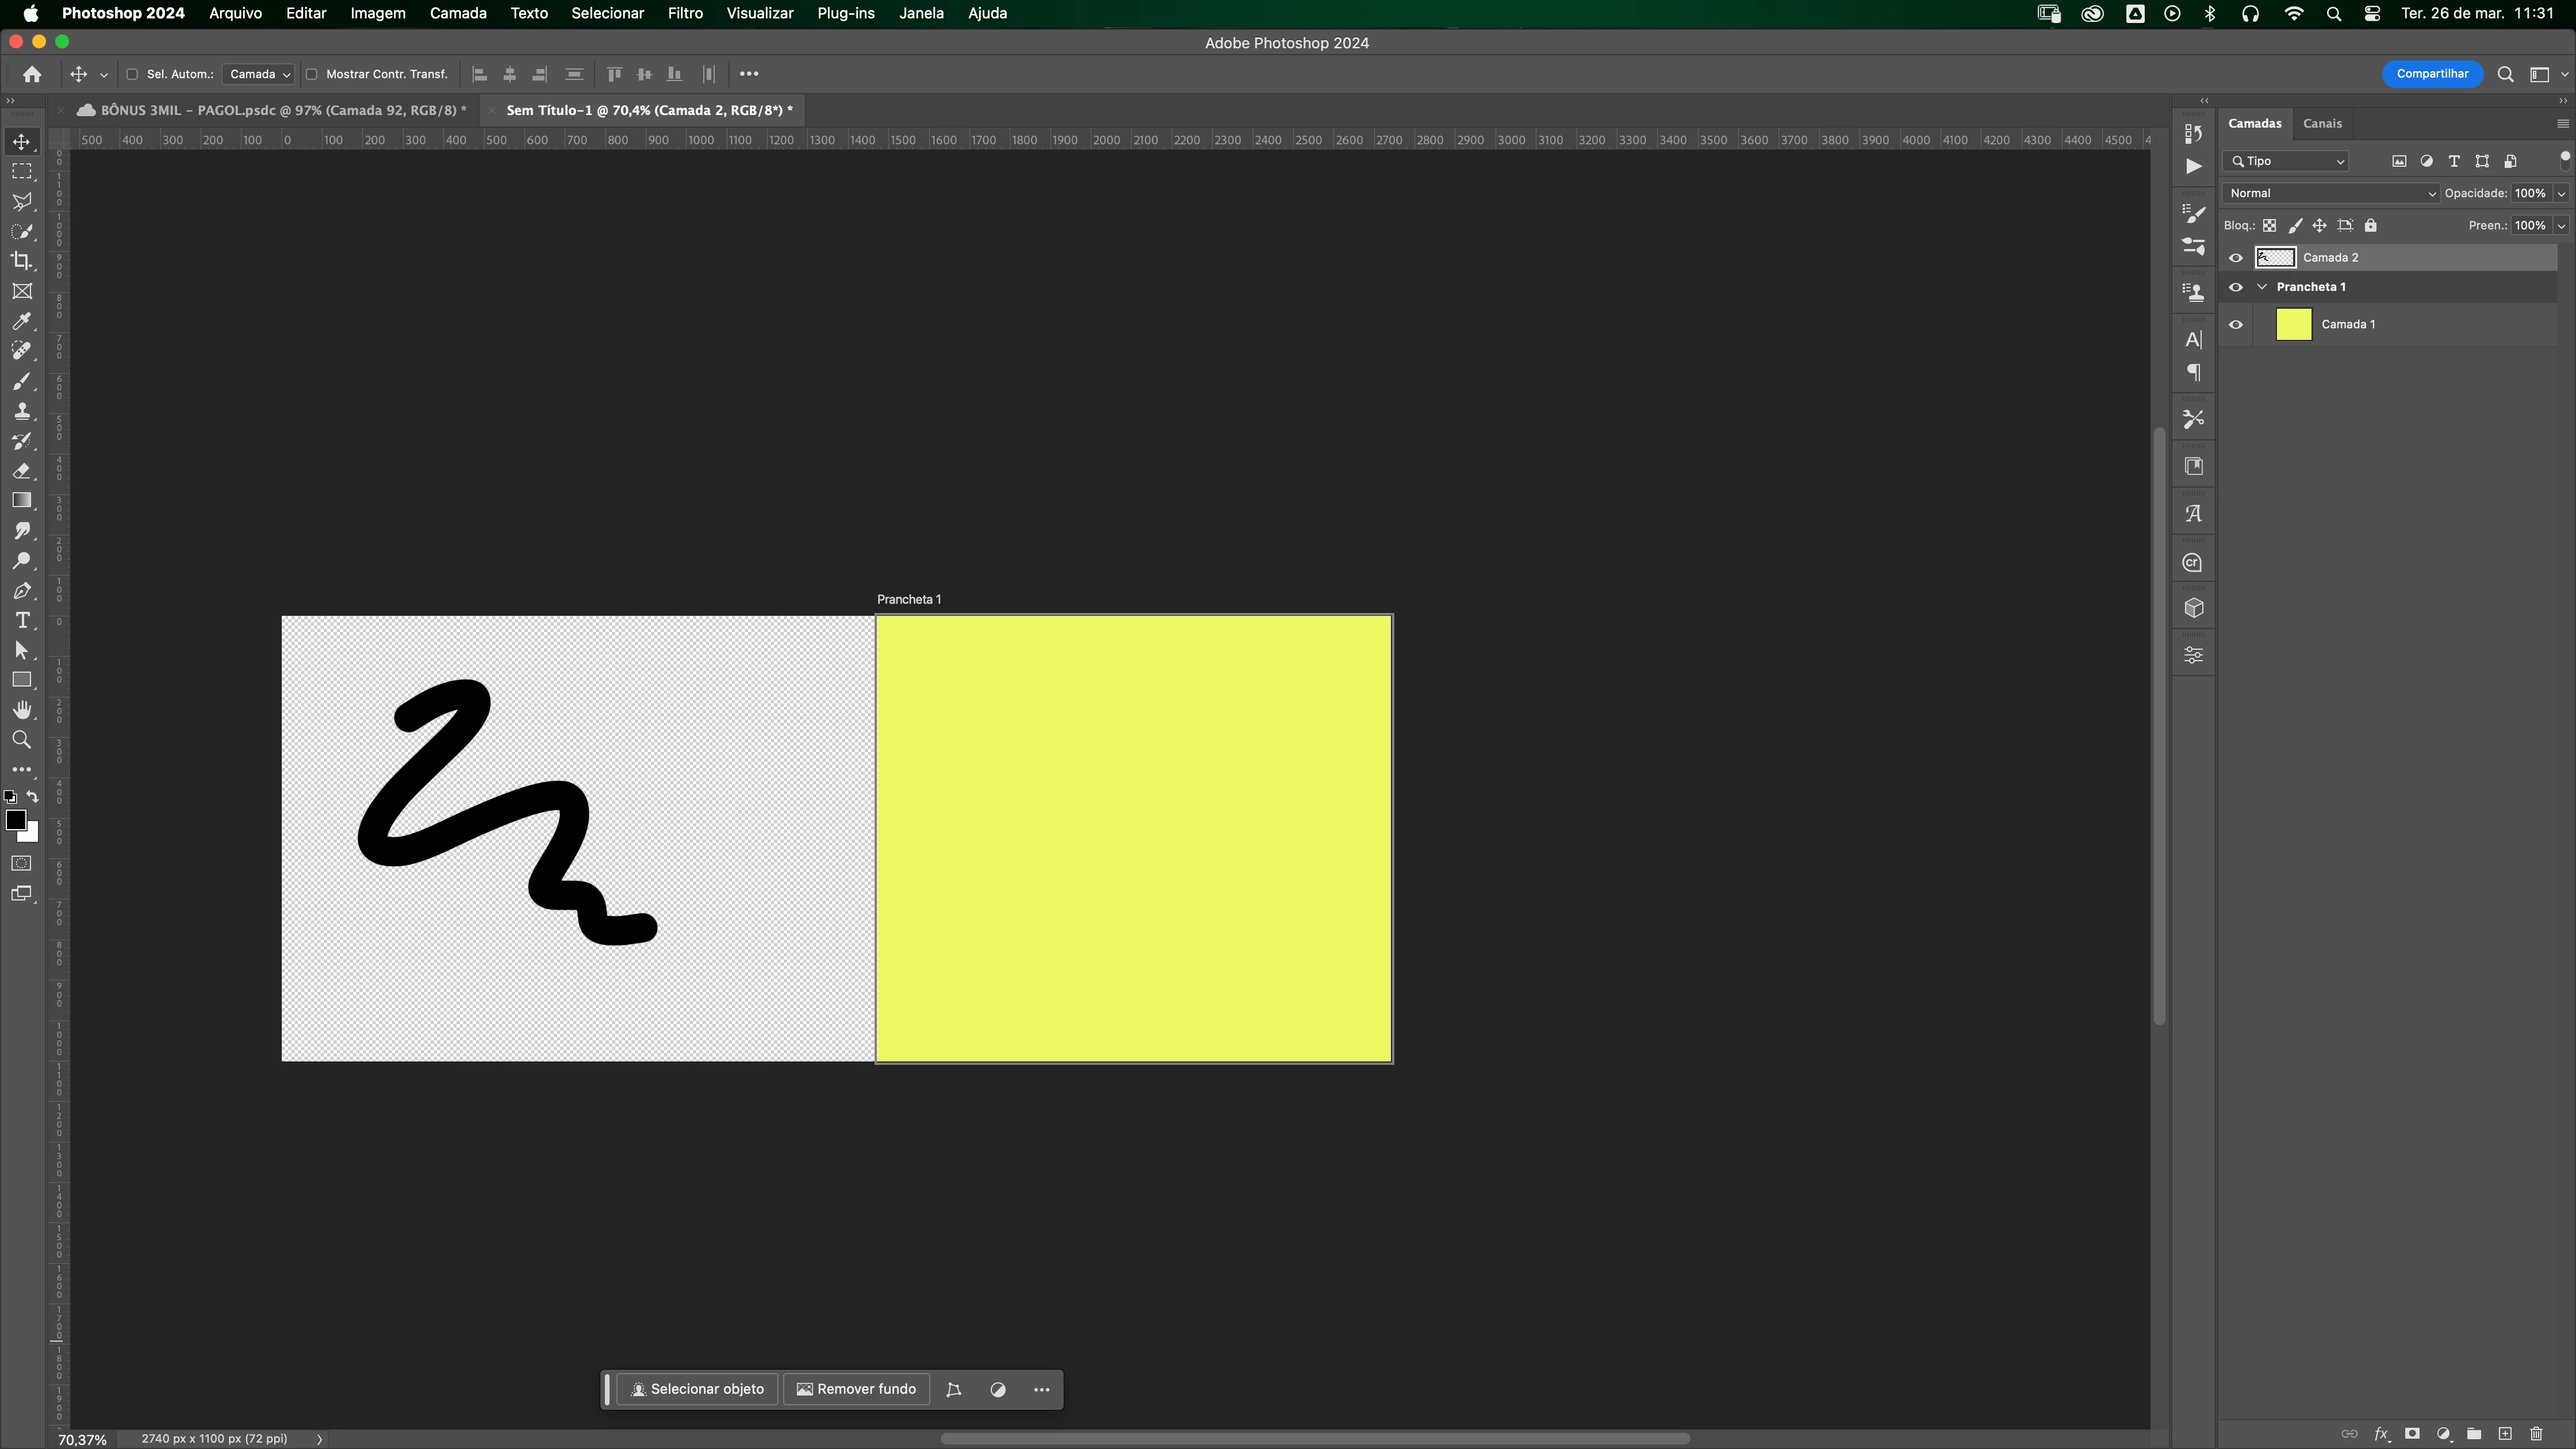This screenshot has height=1449, width=2576.
Task: Open the Normal blend mode dropdown
Action: click(x=2330, y=193)
